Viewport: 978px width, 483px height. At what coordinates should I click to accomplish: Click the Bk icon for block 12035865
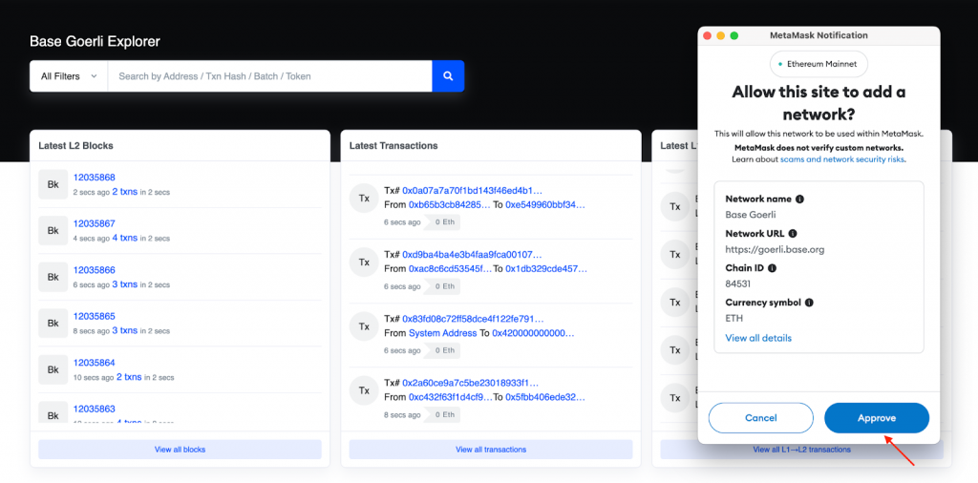(53, 324)
